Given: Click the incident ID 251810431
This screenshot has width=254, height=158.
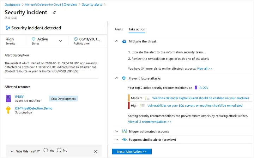Looking at the screenshot, I should [11, 18].
